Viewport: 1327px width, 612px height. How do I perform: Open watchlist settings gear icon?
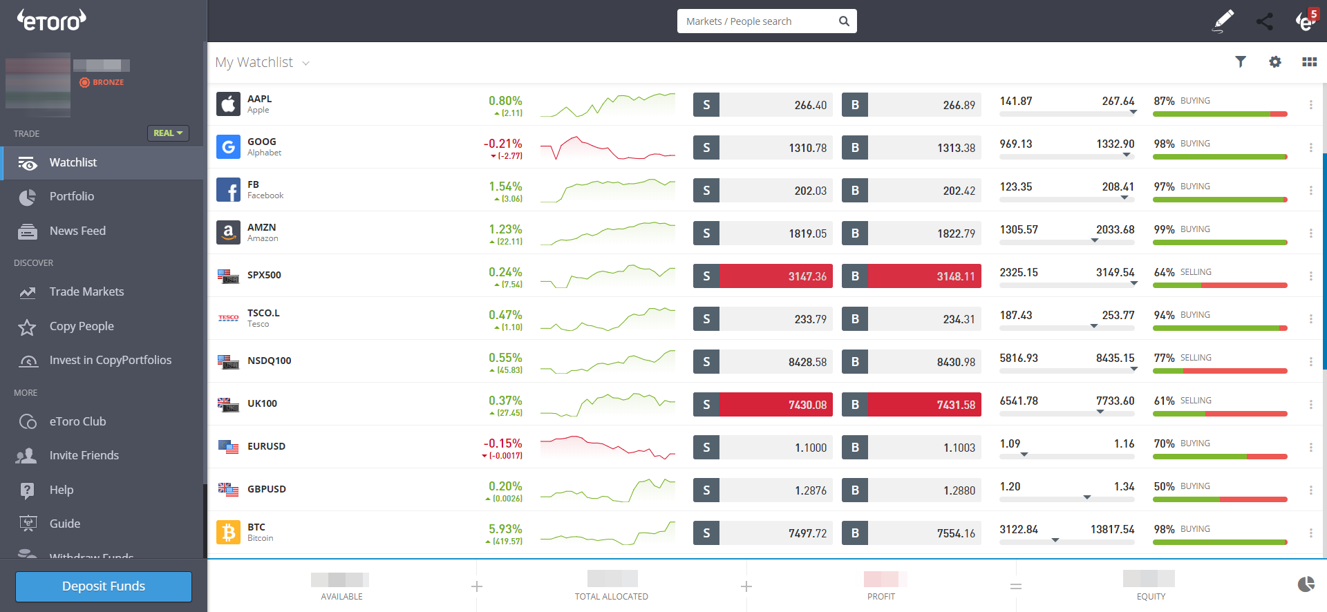(x=1275, y=62)
